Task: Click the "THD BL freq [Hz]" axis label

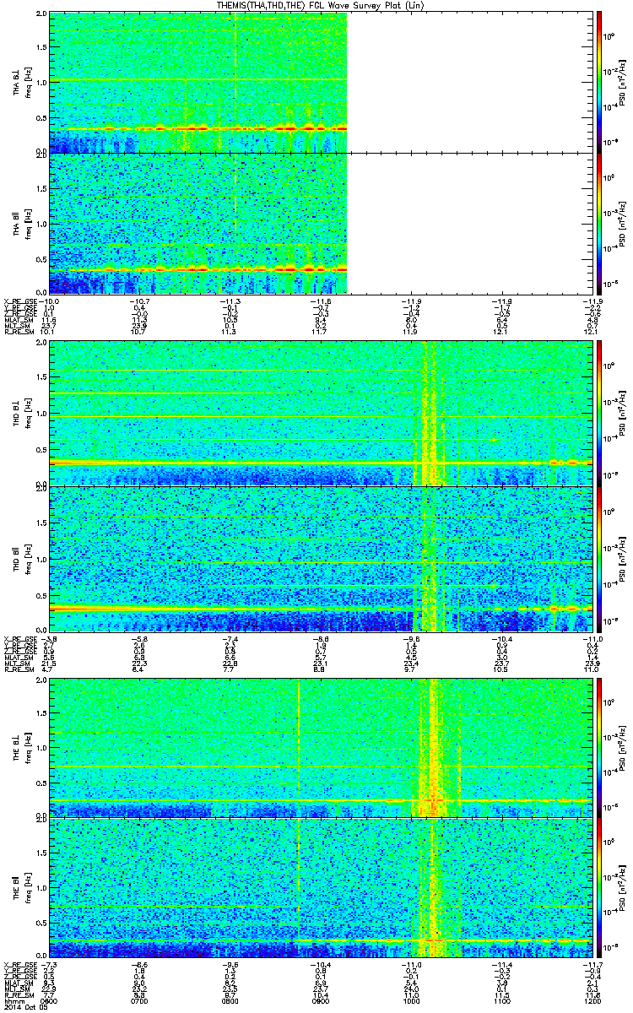Action: tap(22, 413)
